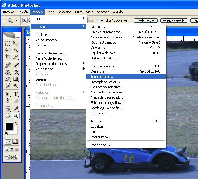
Task: Click the Ajustar pantalla button
Action: pyautogui.click(x=174, y=21)
